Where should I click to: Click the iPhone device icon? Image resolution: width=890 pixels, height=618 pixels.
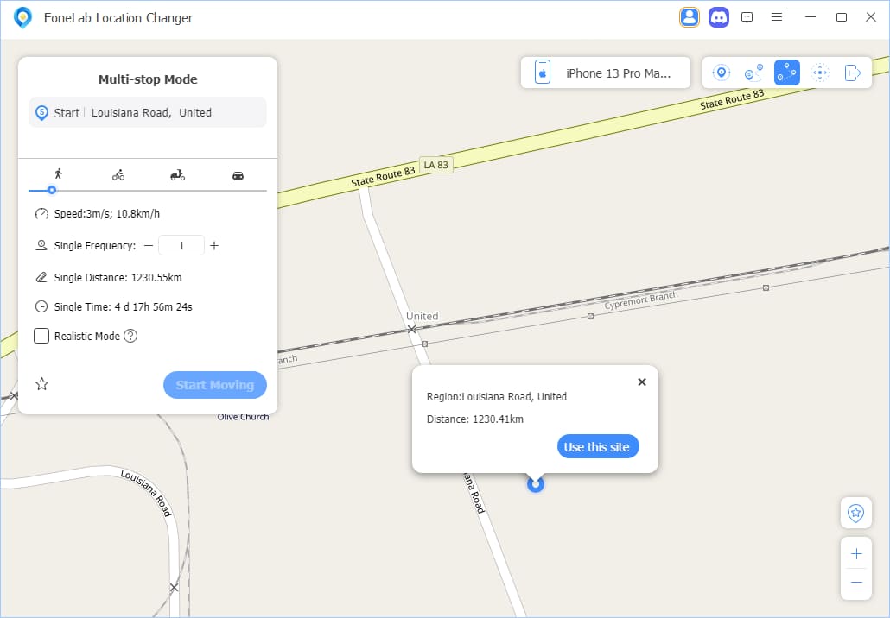tap(542, 73)
